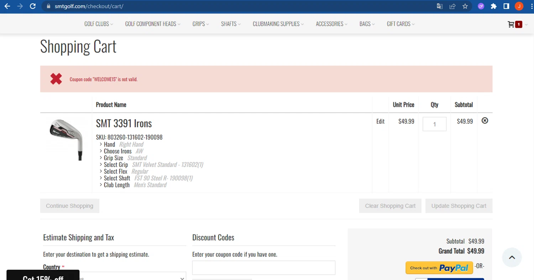Toggle the browser side panel
534x280 pixels.
[506, 6]
